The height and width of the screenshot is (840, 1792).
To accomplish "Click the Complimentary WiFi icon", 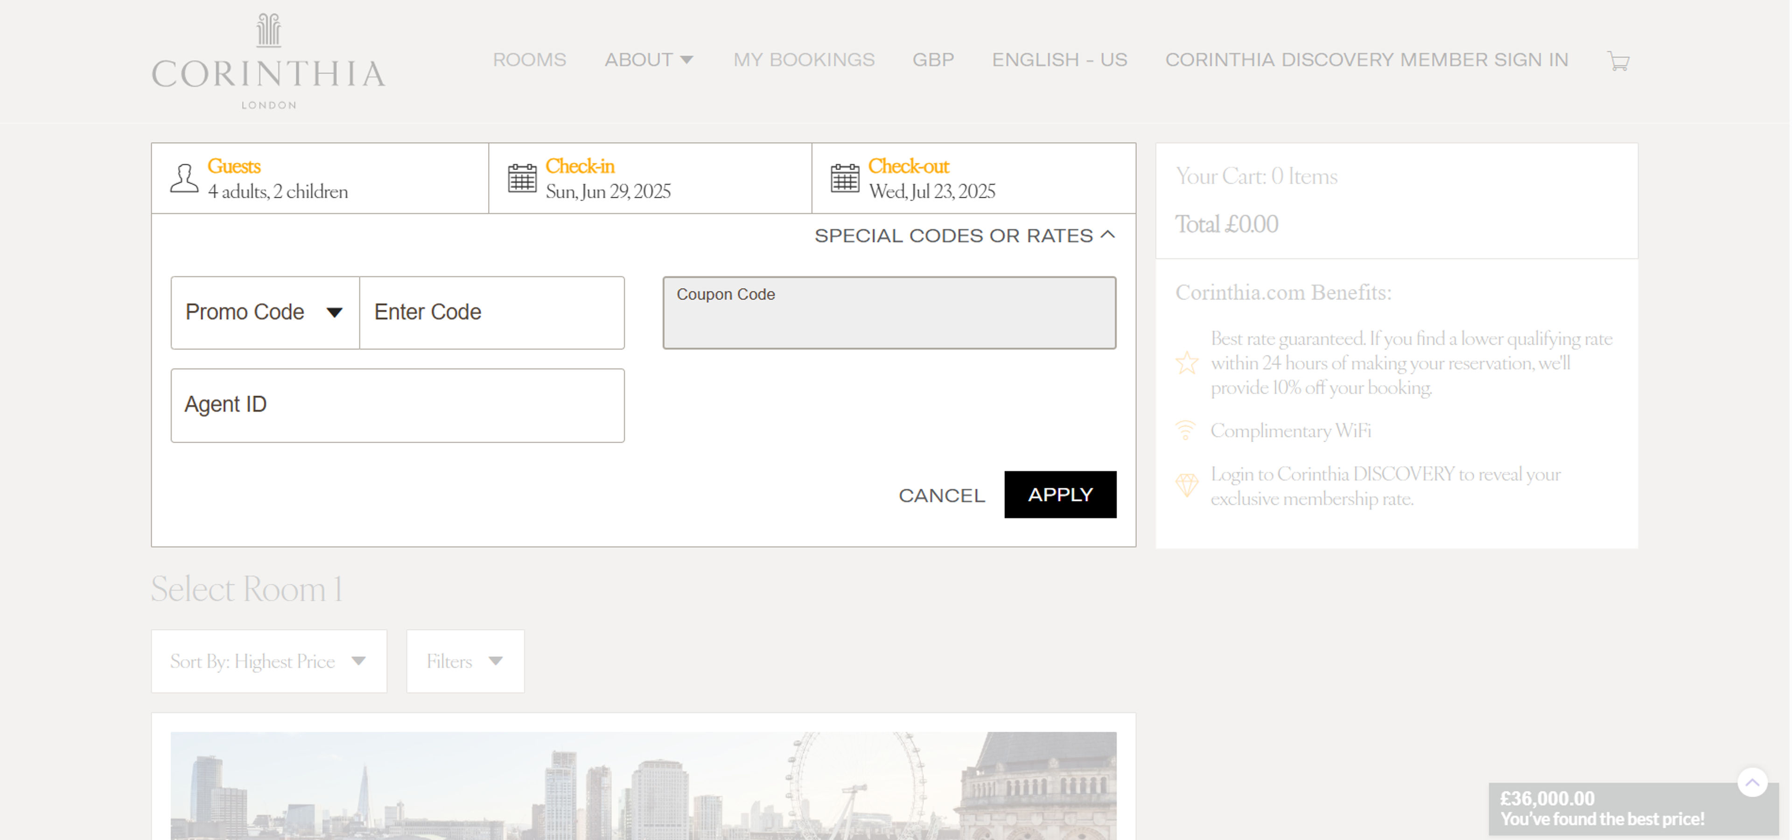I will pyautogui.click(x=1185, y=430).
